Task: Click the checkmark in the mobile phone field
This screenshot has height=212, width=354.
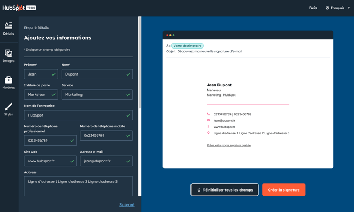Action: [128, 136]
